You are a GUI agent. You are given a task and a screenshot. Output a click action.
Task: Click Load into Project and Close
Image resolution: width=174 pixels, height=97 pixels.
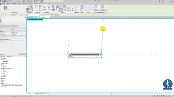103,8
